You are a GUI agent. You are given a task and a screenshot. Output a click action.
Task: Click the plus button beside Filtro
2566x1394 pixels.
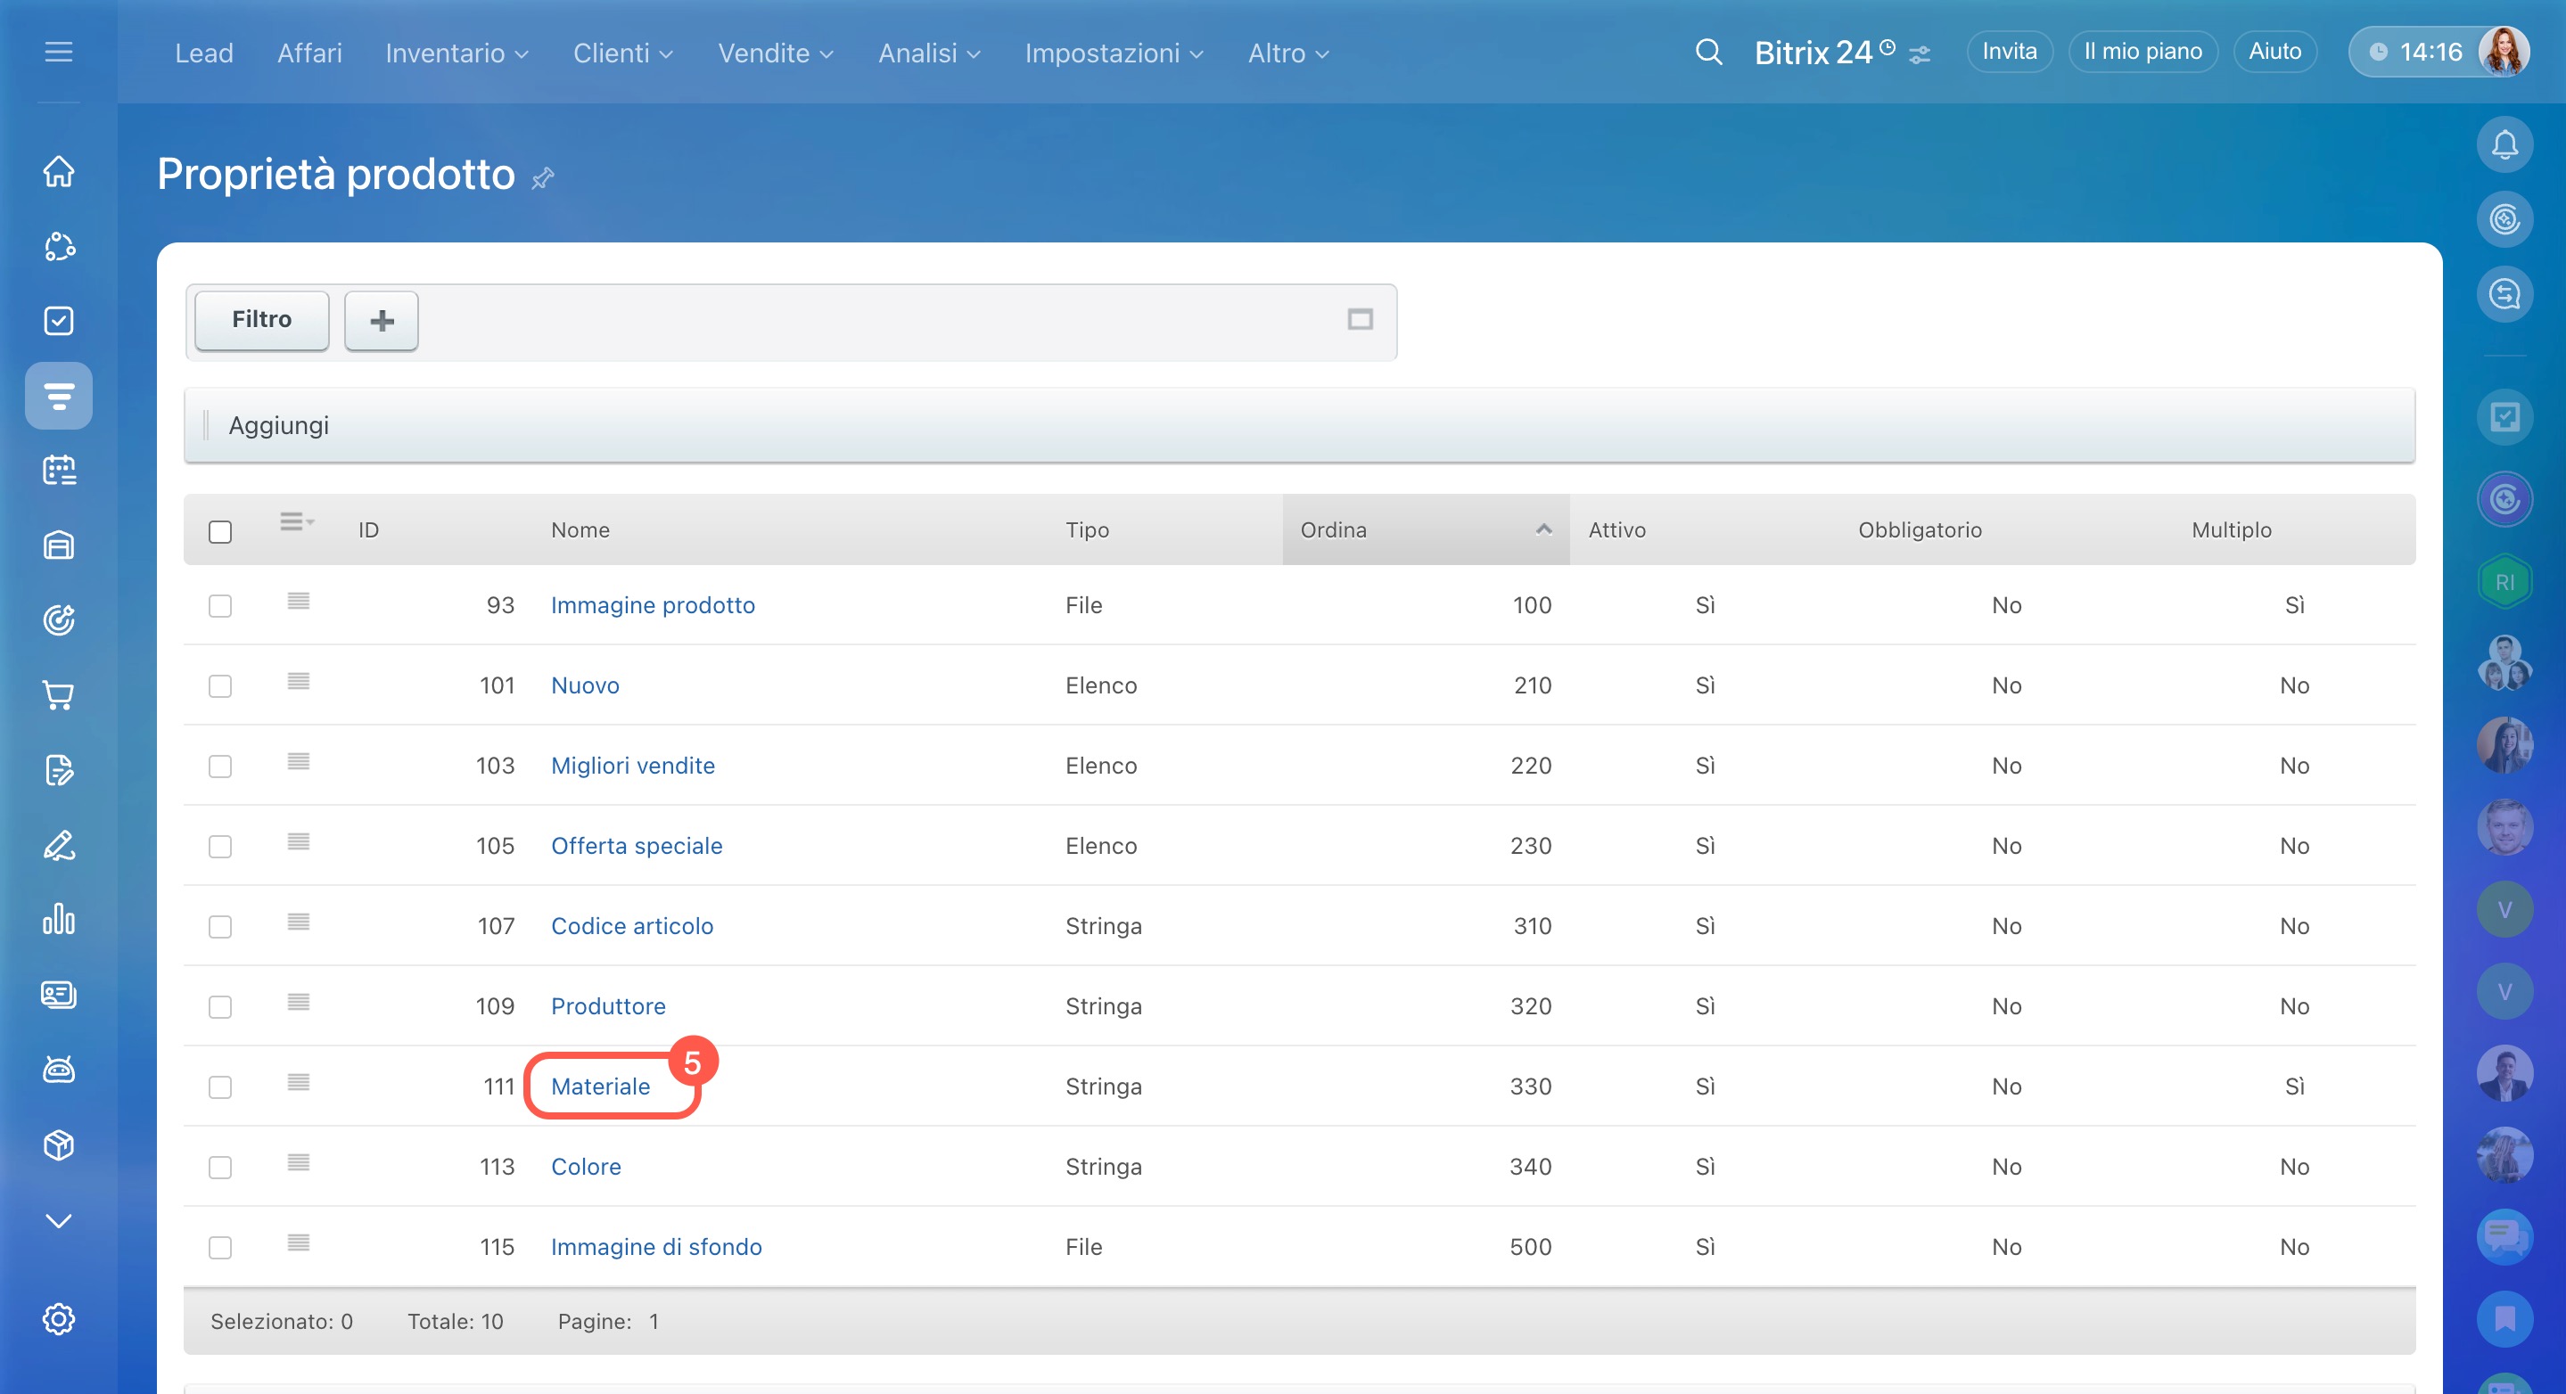[x=382, y=320]
